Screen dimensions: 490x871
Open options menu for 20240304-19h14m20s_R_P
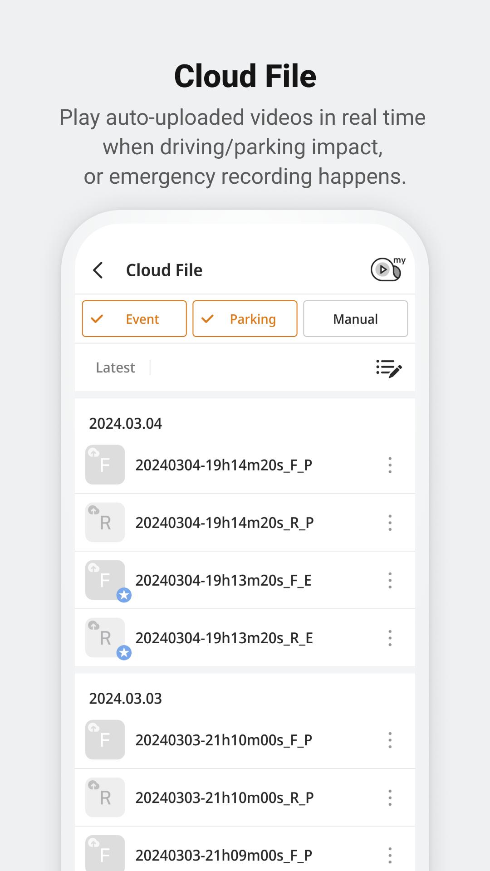(390, 523)
